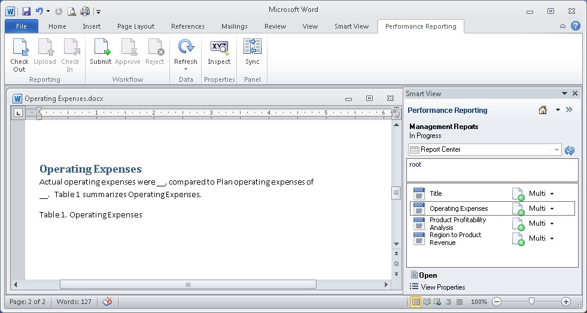Switch to the Page Layout tab

(x=136, y=26)
